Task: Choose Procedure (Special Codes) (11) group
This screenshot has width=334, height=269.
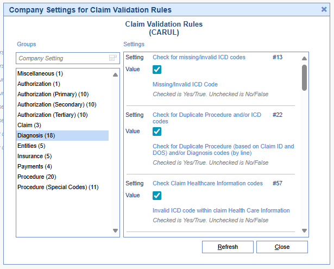Action: coord(62,187)
